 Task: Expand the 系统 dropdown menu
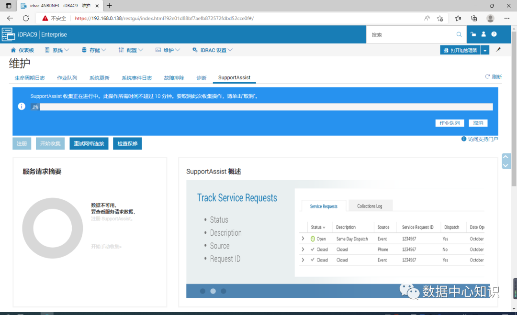point(57,50)
